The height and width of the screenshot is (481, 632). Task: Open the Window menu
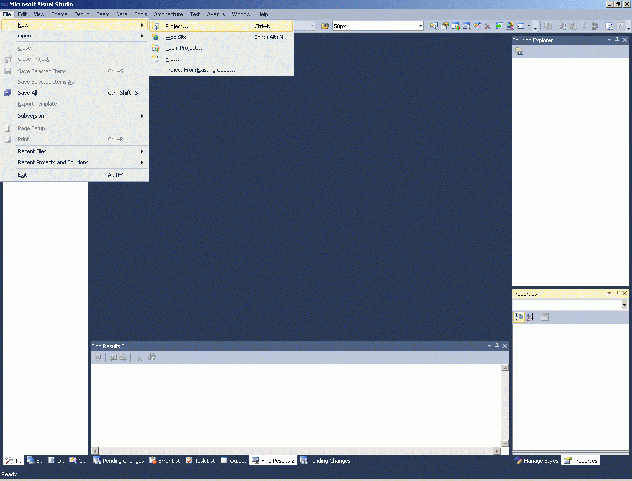click(x=241, y=14)
